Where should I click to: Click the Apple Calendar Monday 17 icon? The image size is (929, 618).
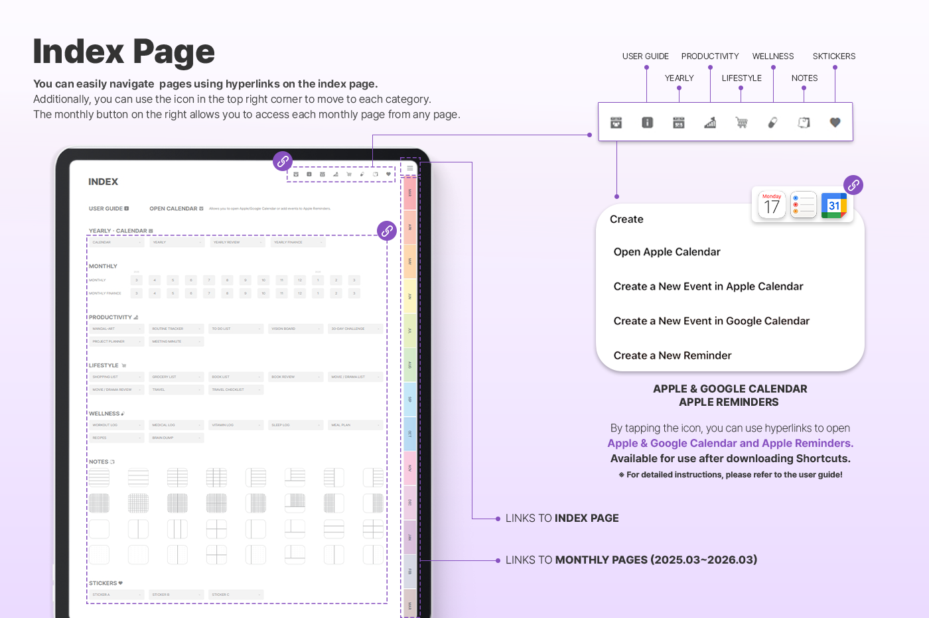coord(772,206)
